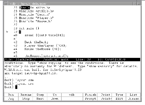This screenshot has height=105, width=145.
Task: Click the Faq button
Action: (11, 99)
